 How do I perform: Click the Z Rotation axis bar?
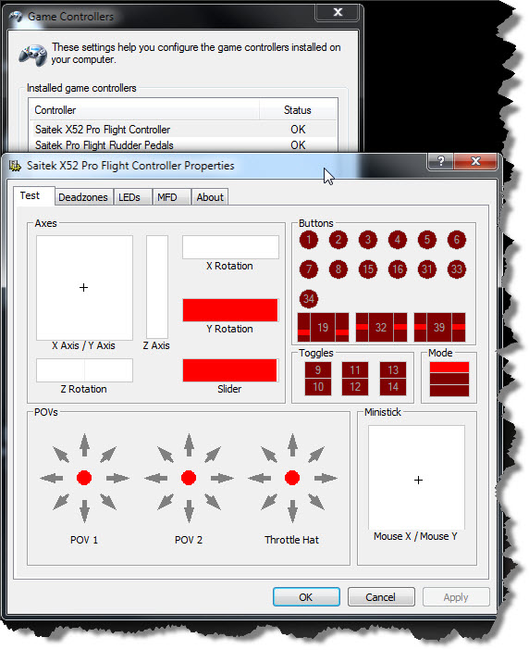(x=84, y=370)
